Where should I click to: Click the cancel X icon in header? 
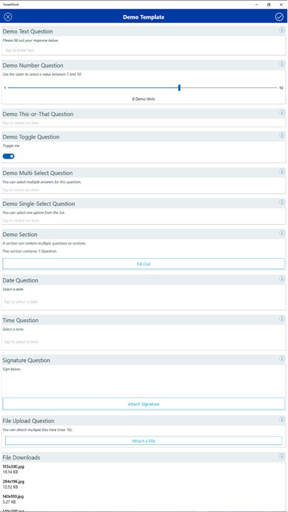(8, 17)
